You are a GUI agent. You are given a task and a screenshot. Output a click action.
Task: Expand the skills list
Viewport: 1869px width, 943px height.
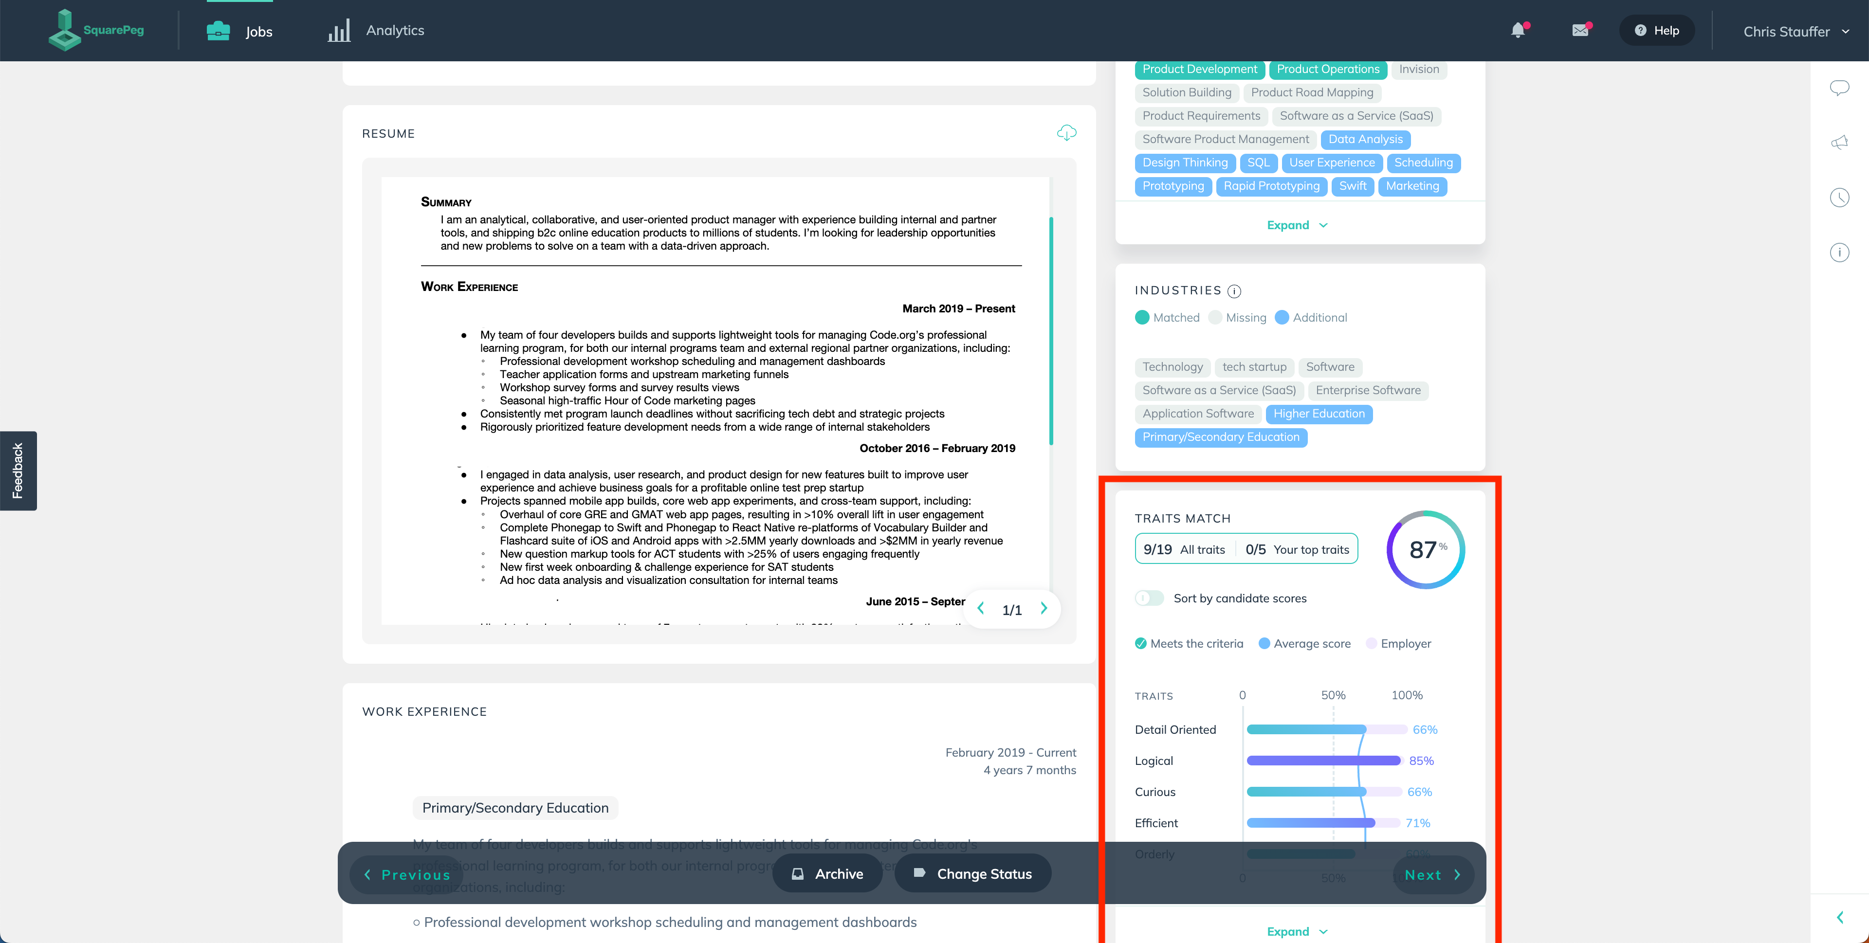[1297, 225]
